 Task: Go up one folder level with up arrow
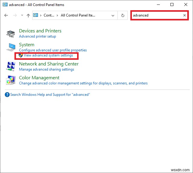click(28, 15)
